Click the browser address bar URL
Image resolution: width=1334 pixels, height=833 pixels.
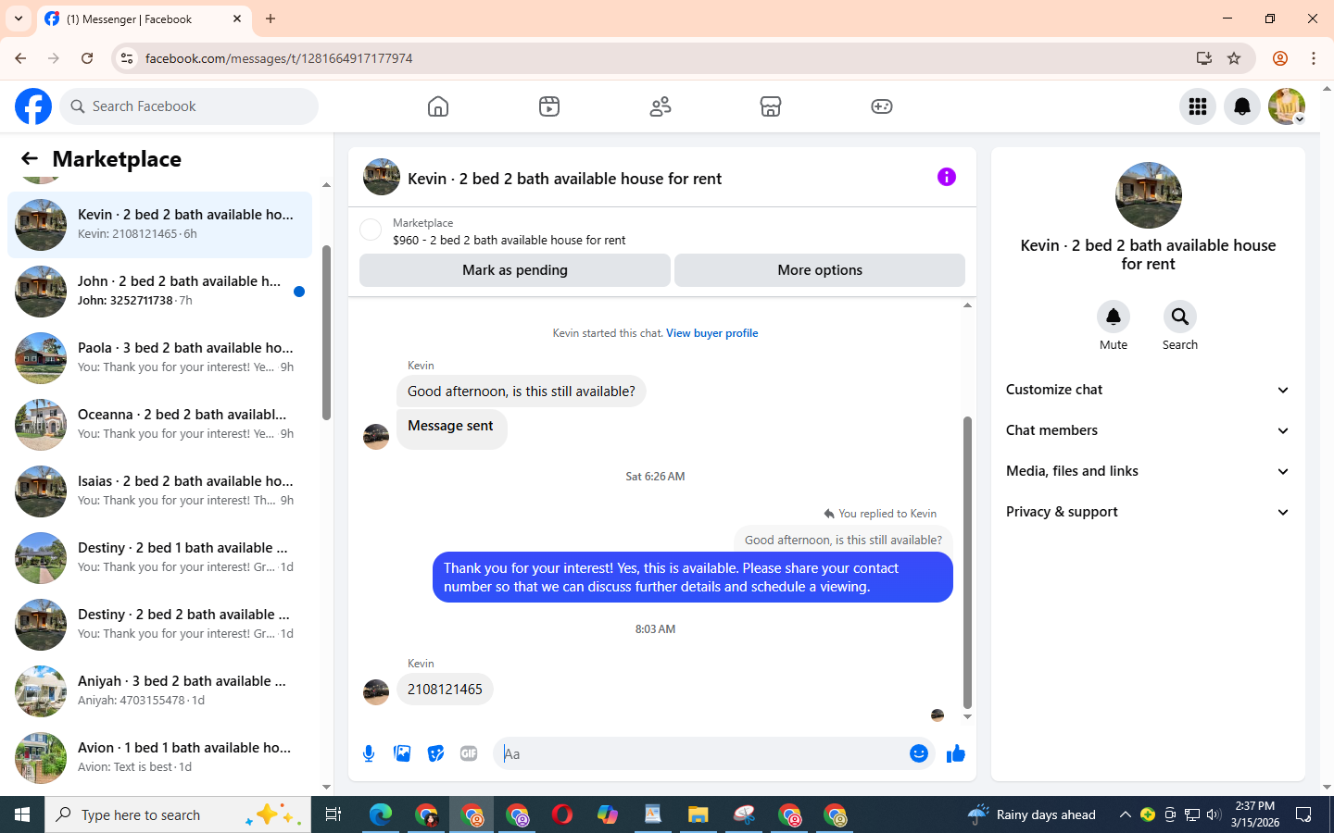[279, 58]
